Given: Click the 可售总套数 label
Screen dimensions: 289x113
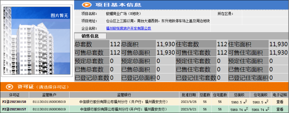Looking at the screenshot, I should pos(89,53).
